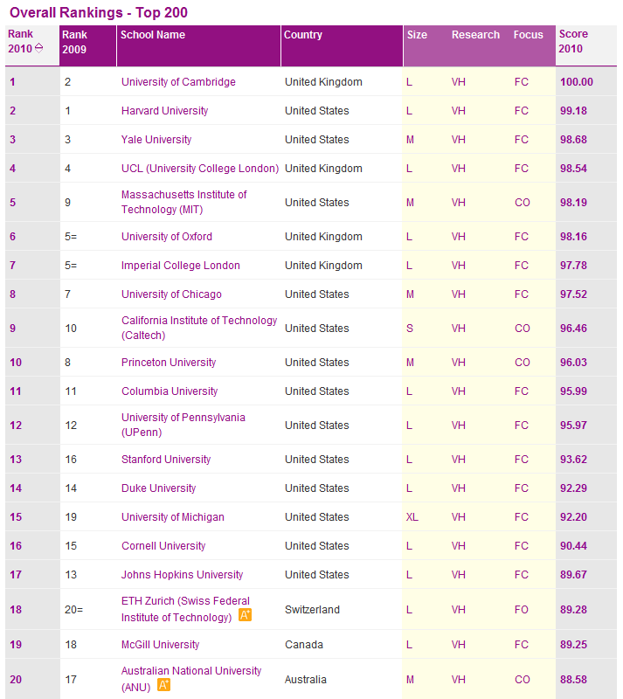Click the A+ badge next to ETH Zurich

(246, 615)
